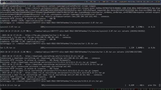Click the Posizione line for downloads.sourceforge.net/project

click(48, 62)
